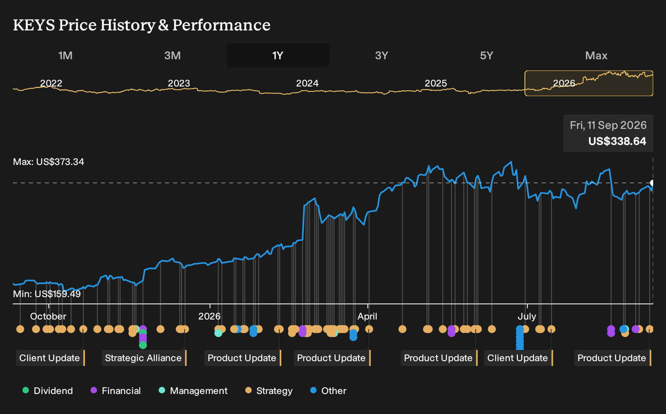Open the last Product Update label at chart end

point(612,358)
